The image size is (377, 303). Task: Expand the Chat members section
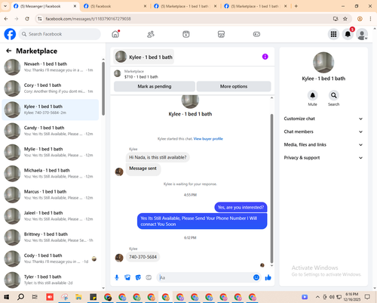323,131
